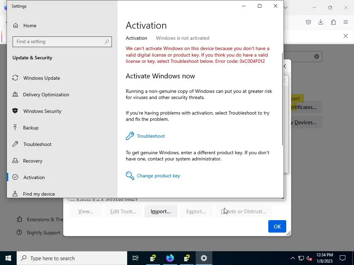Show hidden system tray icons
The height and width of the screenshot is (265, 354).
tap(292, 258)
